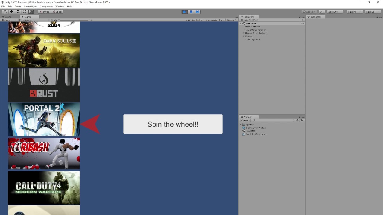Open the Inspector panel options menu
The image size is (383, 215).
[380, 17]
